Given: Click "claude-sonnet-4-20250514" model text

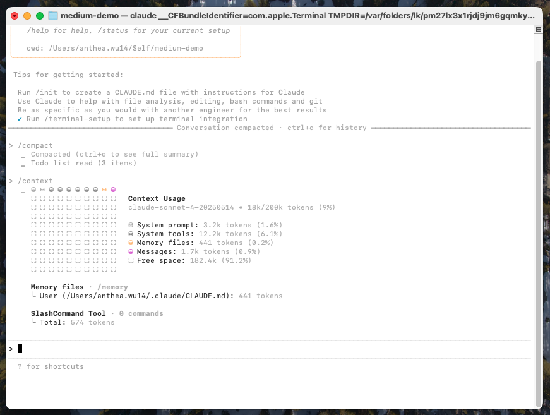Looking at the screenshot, I should tap(181, 207).
